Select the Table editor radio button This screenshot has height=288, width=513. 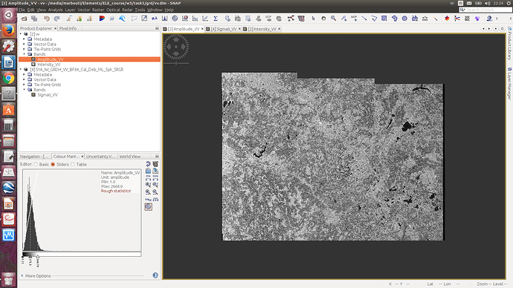pos(73,164)
